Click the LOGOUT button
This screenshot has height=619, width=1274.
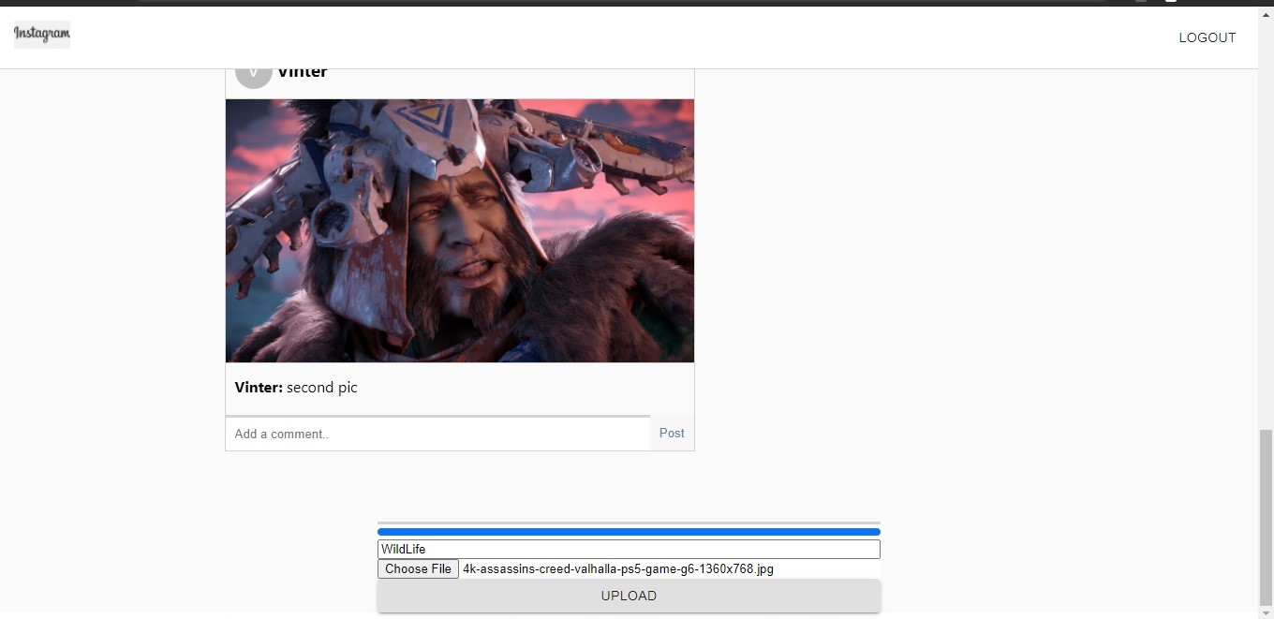pos(1207,37)
